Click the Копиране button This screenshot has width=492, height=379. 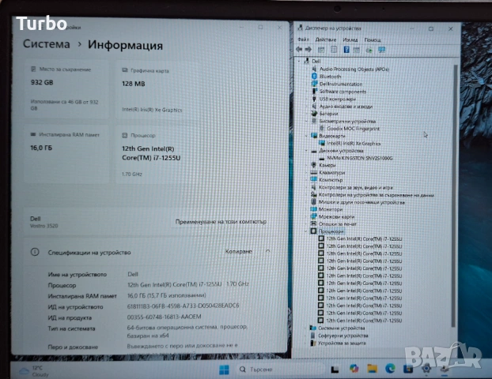pos(238,251)
